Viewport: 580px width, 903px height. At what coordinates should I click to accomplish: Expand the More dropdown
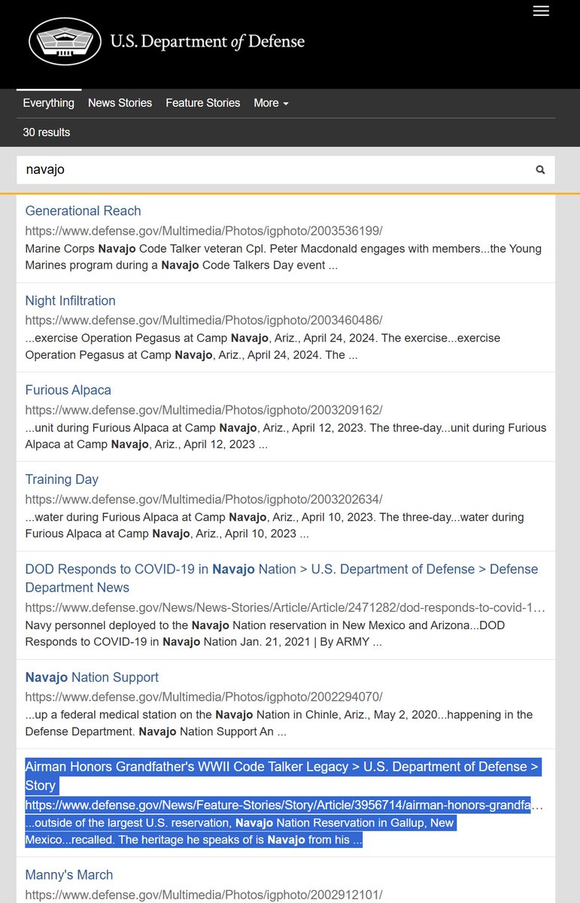click(x=271, y=103)
